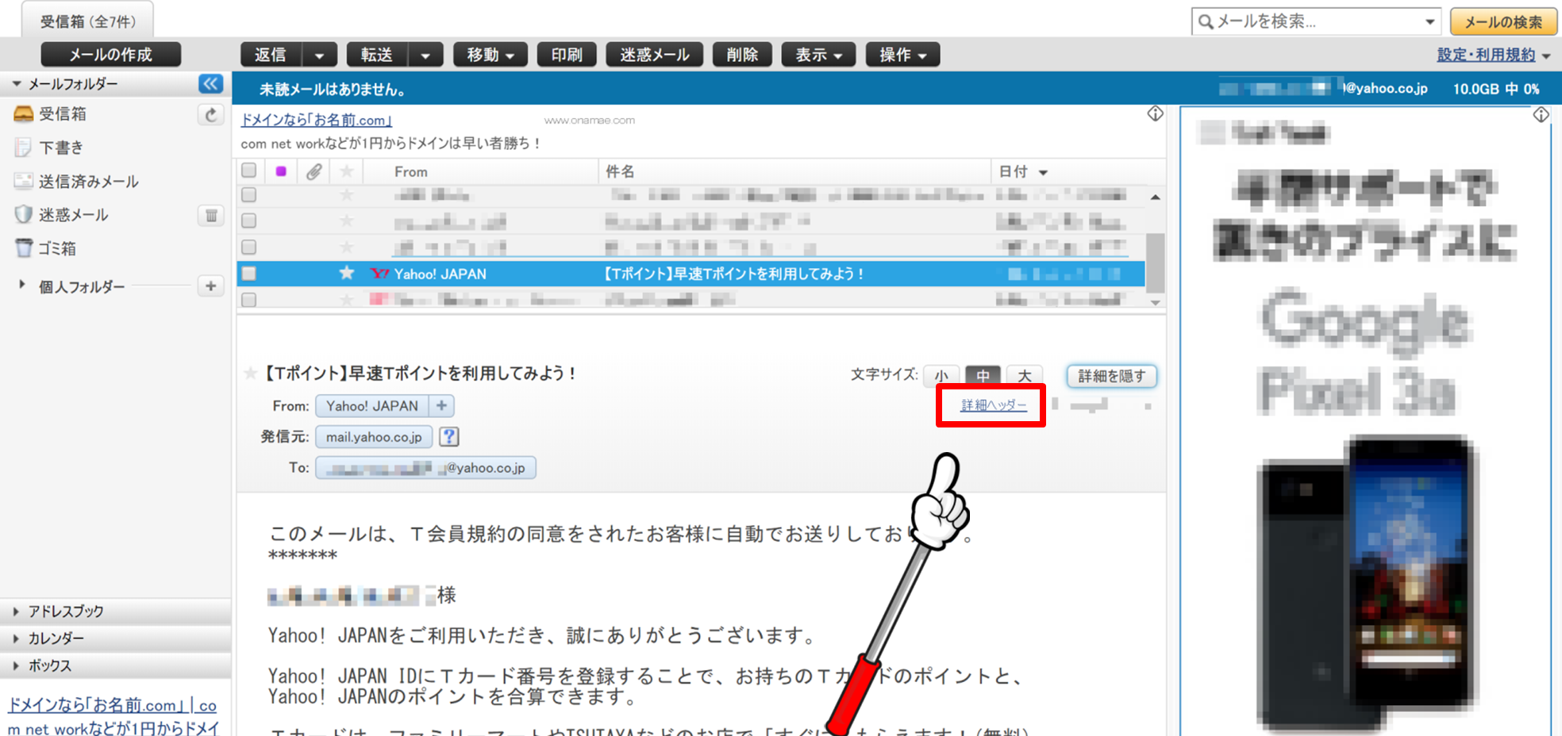Viewport: 1562px width, 736px height.
Task: Collapse the メールフォルダー section
Action: pos(16,83)
